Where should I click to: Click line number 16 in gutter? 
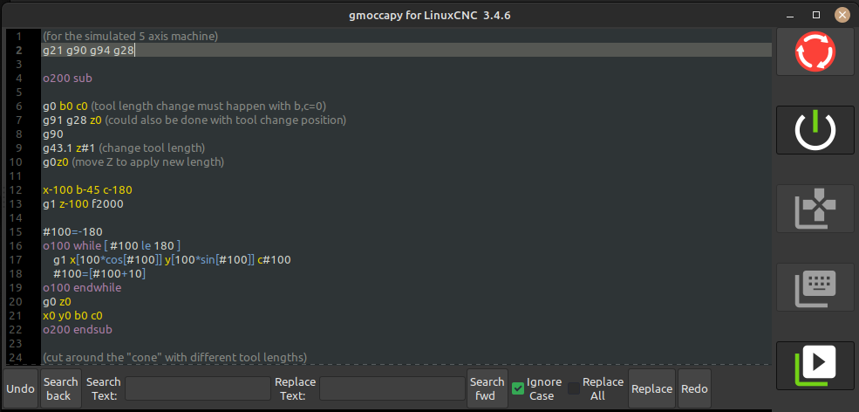[x=16, y=246]
